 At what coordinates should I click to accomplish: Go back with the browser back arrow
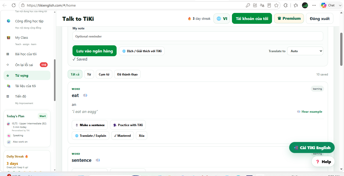click(x=5, y=5)
